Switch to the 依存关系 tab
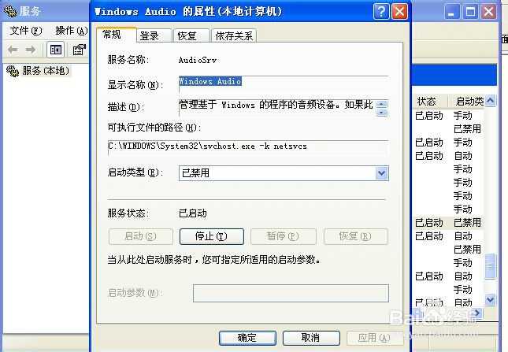 (x=234, y=35)
